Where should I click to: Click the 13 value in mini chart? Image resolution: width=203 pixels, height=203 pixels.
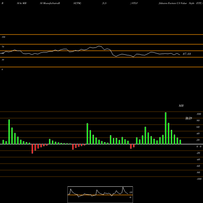131,192
